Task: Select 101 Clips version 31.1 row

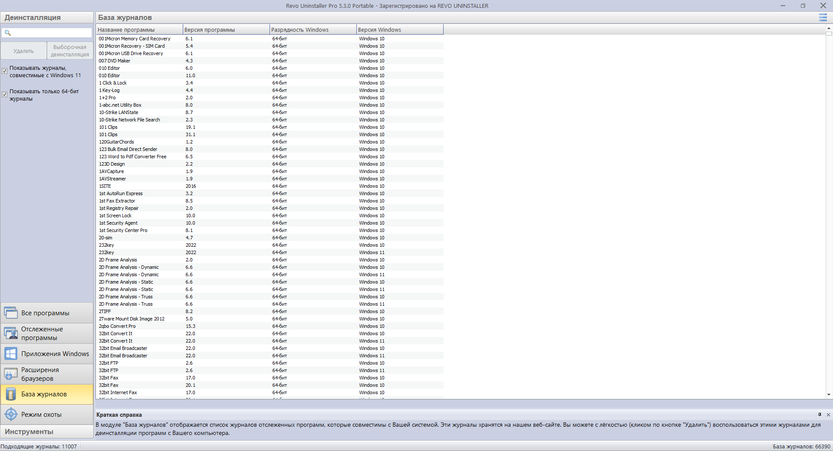Action: click(270, 134)
